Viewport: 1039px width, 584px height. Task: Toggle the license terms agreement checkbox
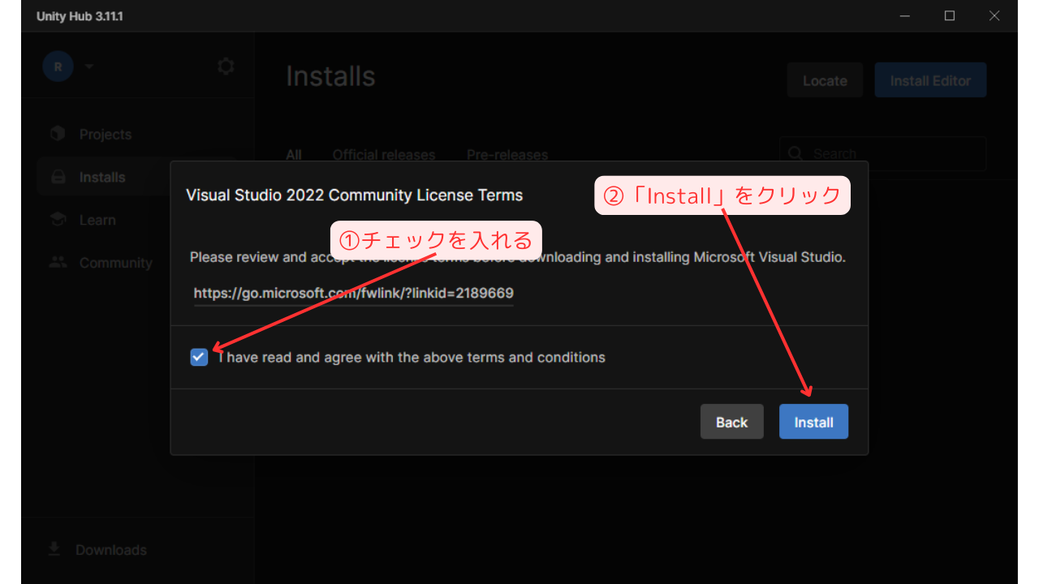click(x=199, y=357)
